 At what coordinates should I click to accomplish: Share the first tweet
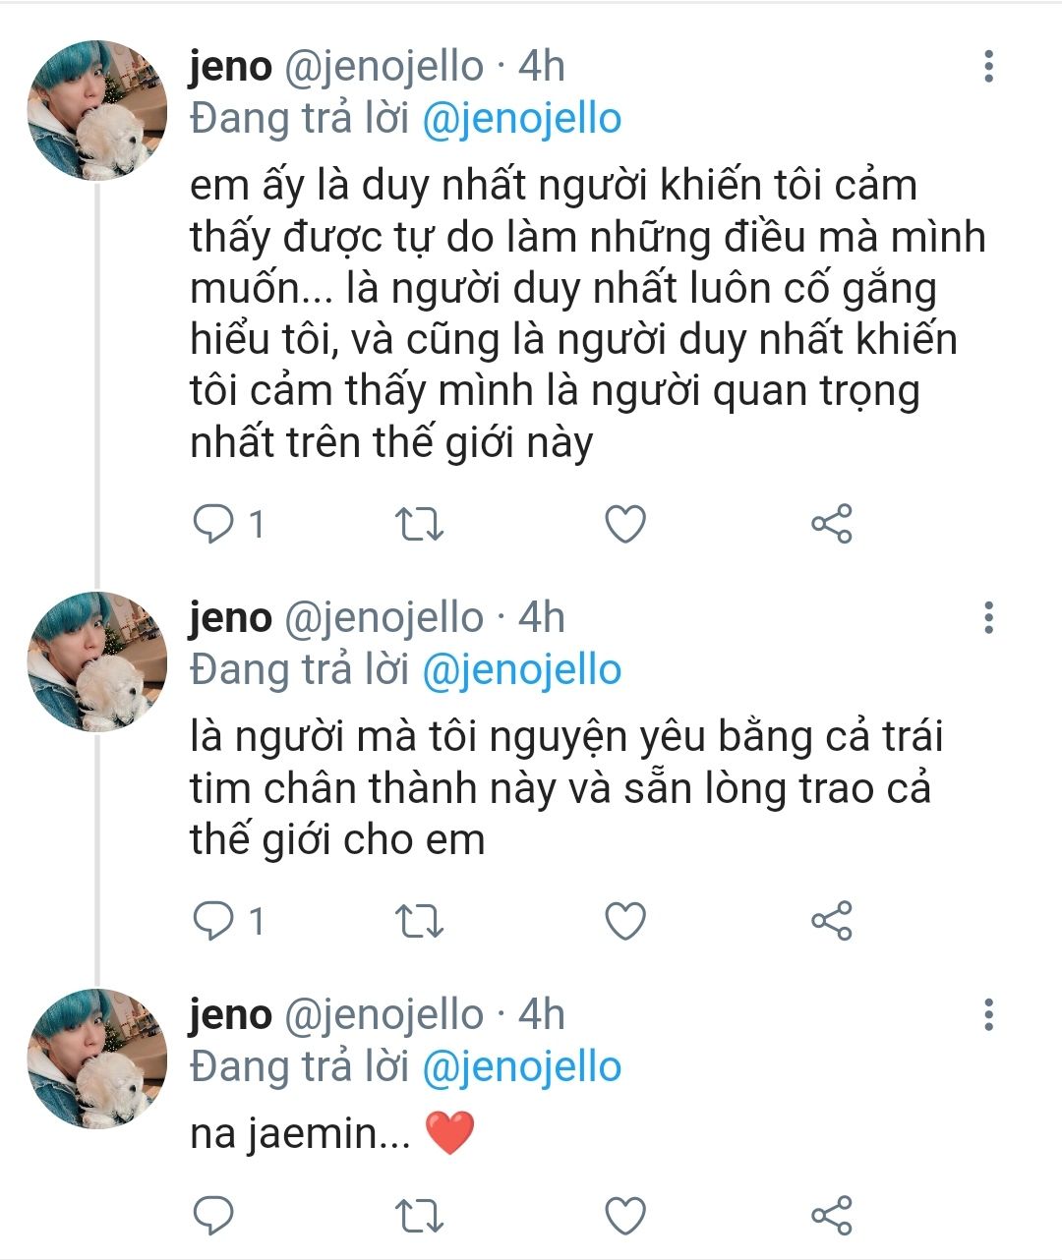[832, 525]
